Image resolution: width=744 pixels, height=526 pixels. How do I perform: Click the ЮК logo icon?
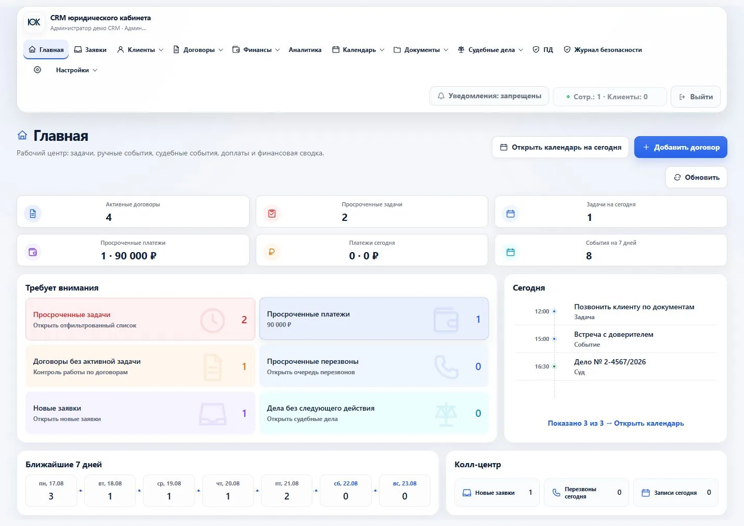34,22
